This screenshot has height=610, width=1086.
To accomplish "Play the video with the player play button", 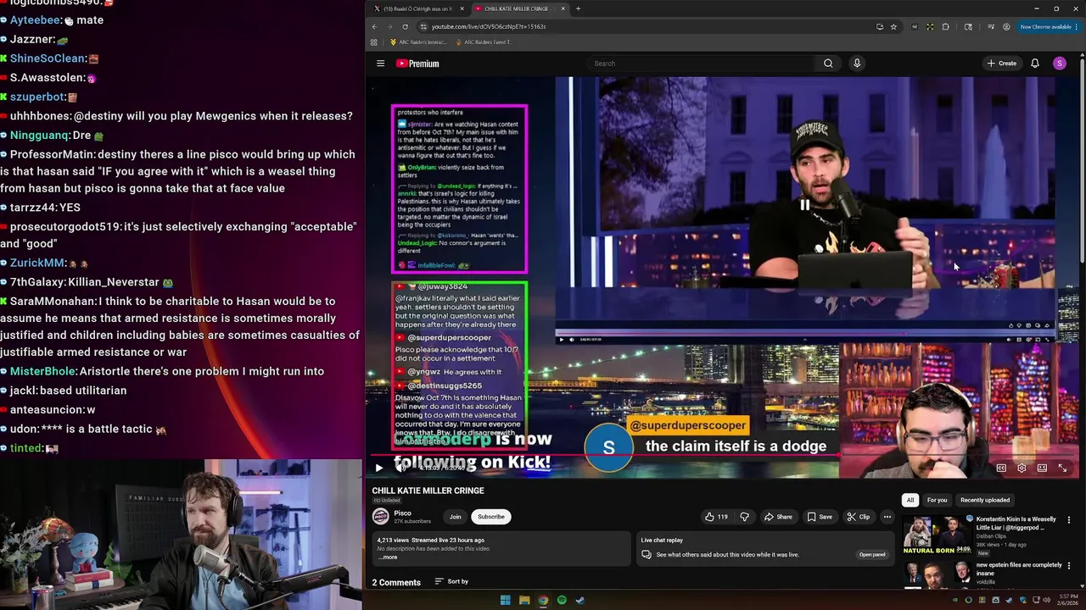I will point(378,468).
